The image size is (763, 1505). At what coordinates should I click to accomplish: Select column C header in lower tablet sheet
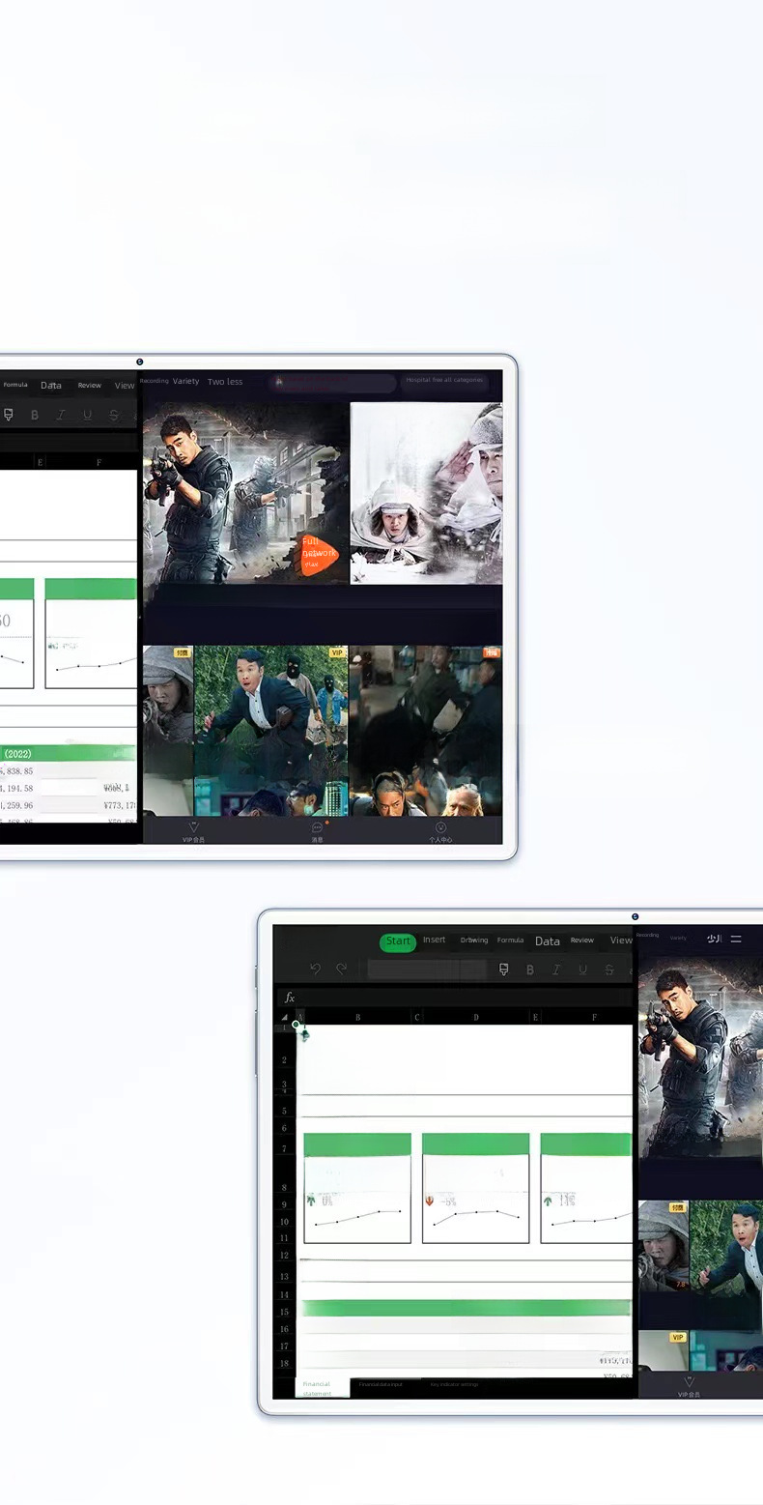416,1017
